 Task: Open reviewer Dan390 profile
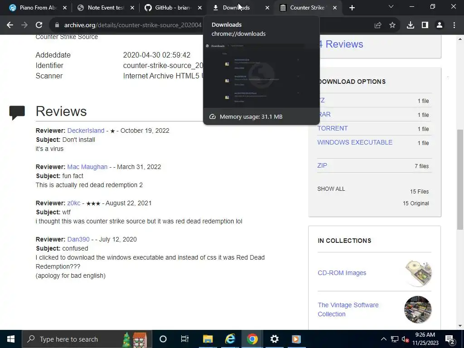click(x=78, y=239)
